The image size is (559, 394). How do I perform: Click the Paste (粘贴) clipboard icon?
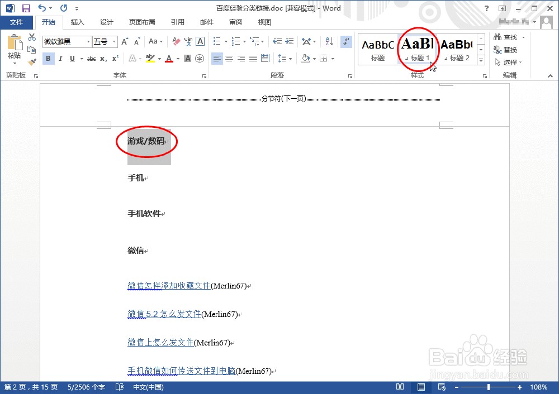(15, 43)
